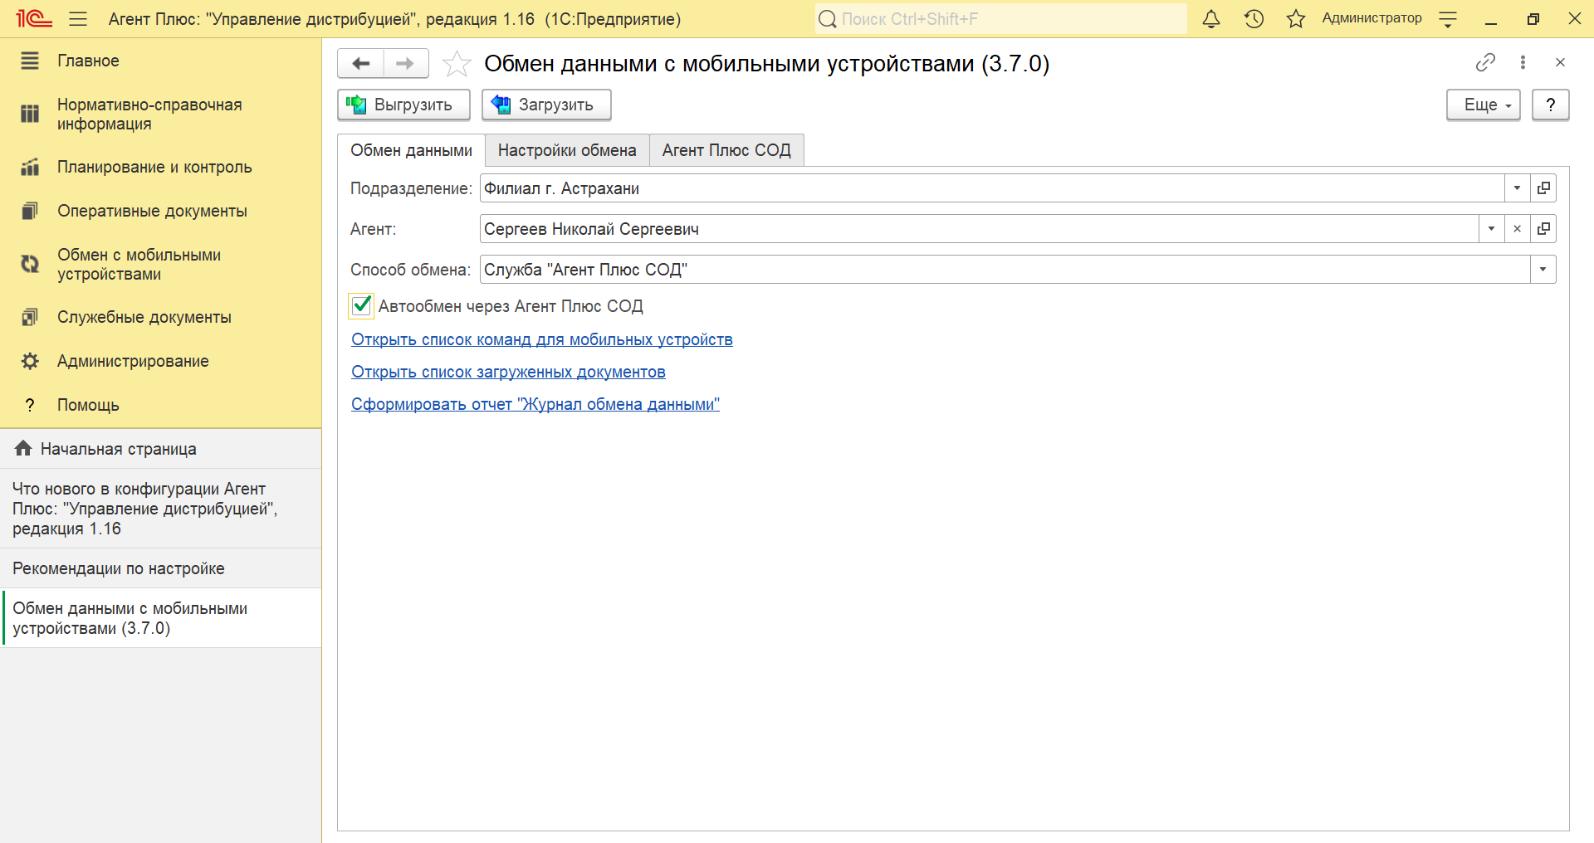This screenshot has height=843, width=1594.
Task: Click the global search field
Action: 1001,18
